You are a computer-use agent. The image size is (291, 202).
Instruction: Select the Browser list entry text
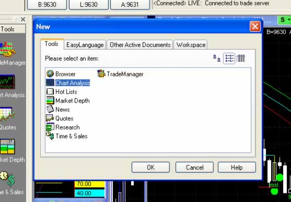[65, 74]
